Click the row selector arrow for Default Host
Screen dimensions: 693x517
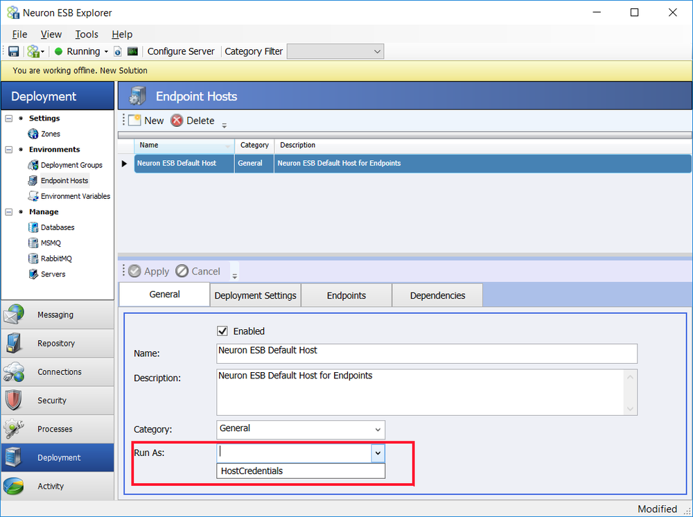click(x=125, y=164)
